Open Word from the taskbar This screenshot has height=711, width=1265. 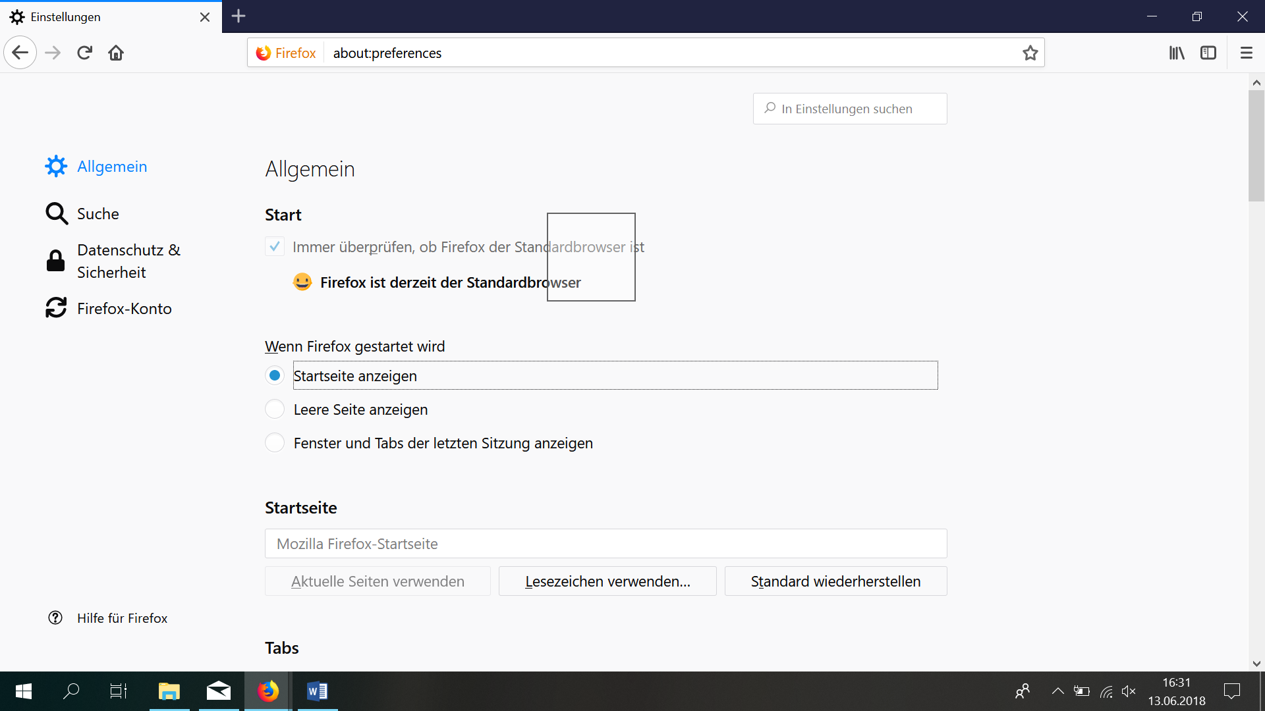(x=317, y=691)
